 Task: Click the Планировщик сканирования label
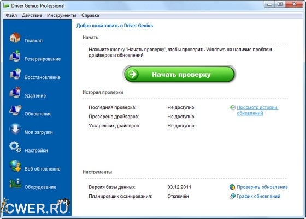[120, 196]
